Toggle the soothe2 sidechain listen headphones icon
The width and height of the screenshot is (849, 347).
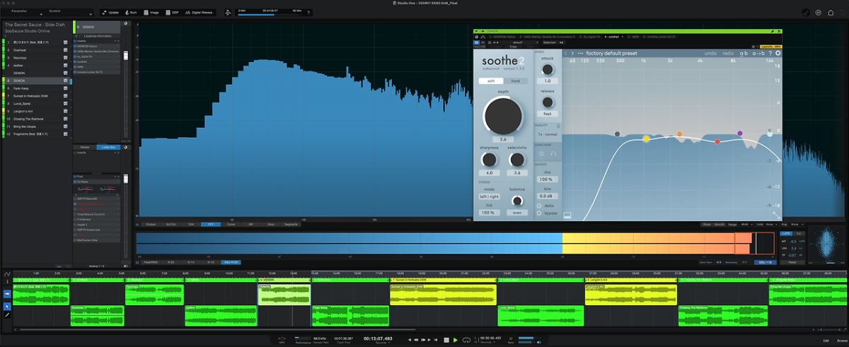coord(553,153)
